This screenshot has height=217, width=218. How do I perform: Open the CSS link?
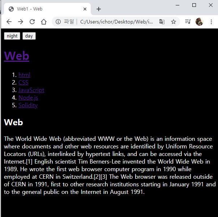coord(23,82)
